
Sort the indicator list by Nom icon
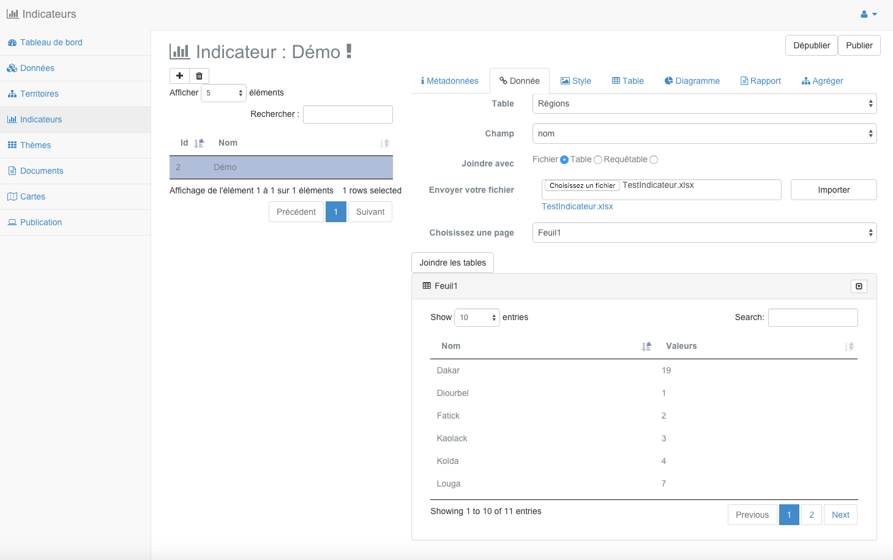coord(384,143)
